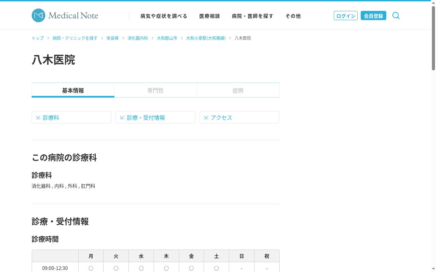The height and width of the screenshot is (272, 436).
Task: Jump to アクセス section anchor
Action: [x=239, y=117]
